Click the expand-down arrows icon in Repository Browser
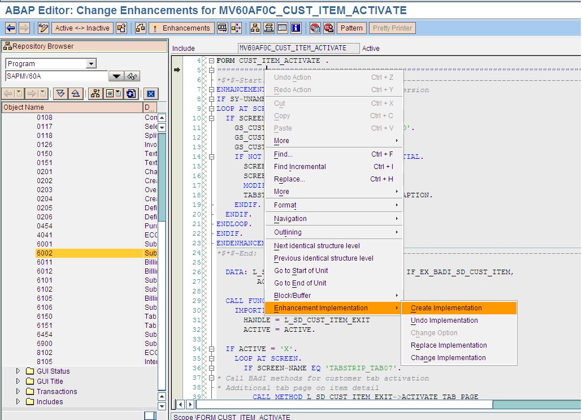582x420 pixels. (x=60, y=93)
